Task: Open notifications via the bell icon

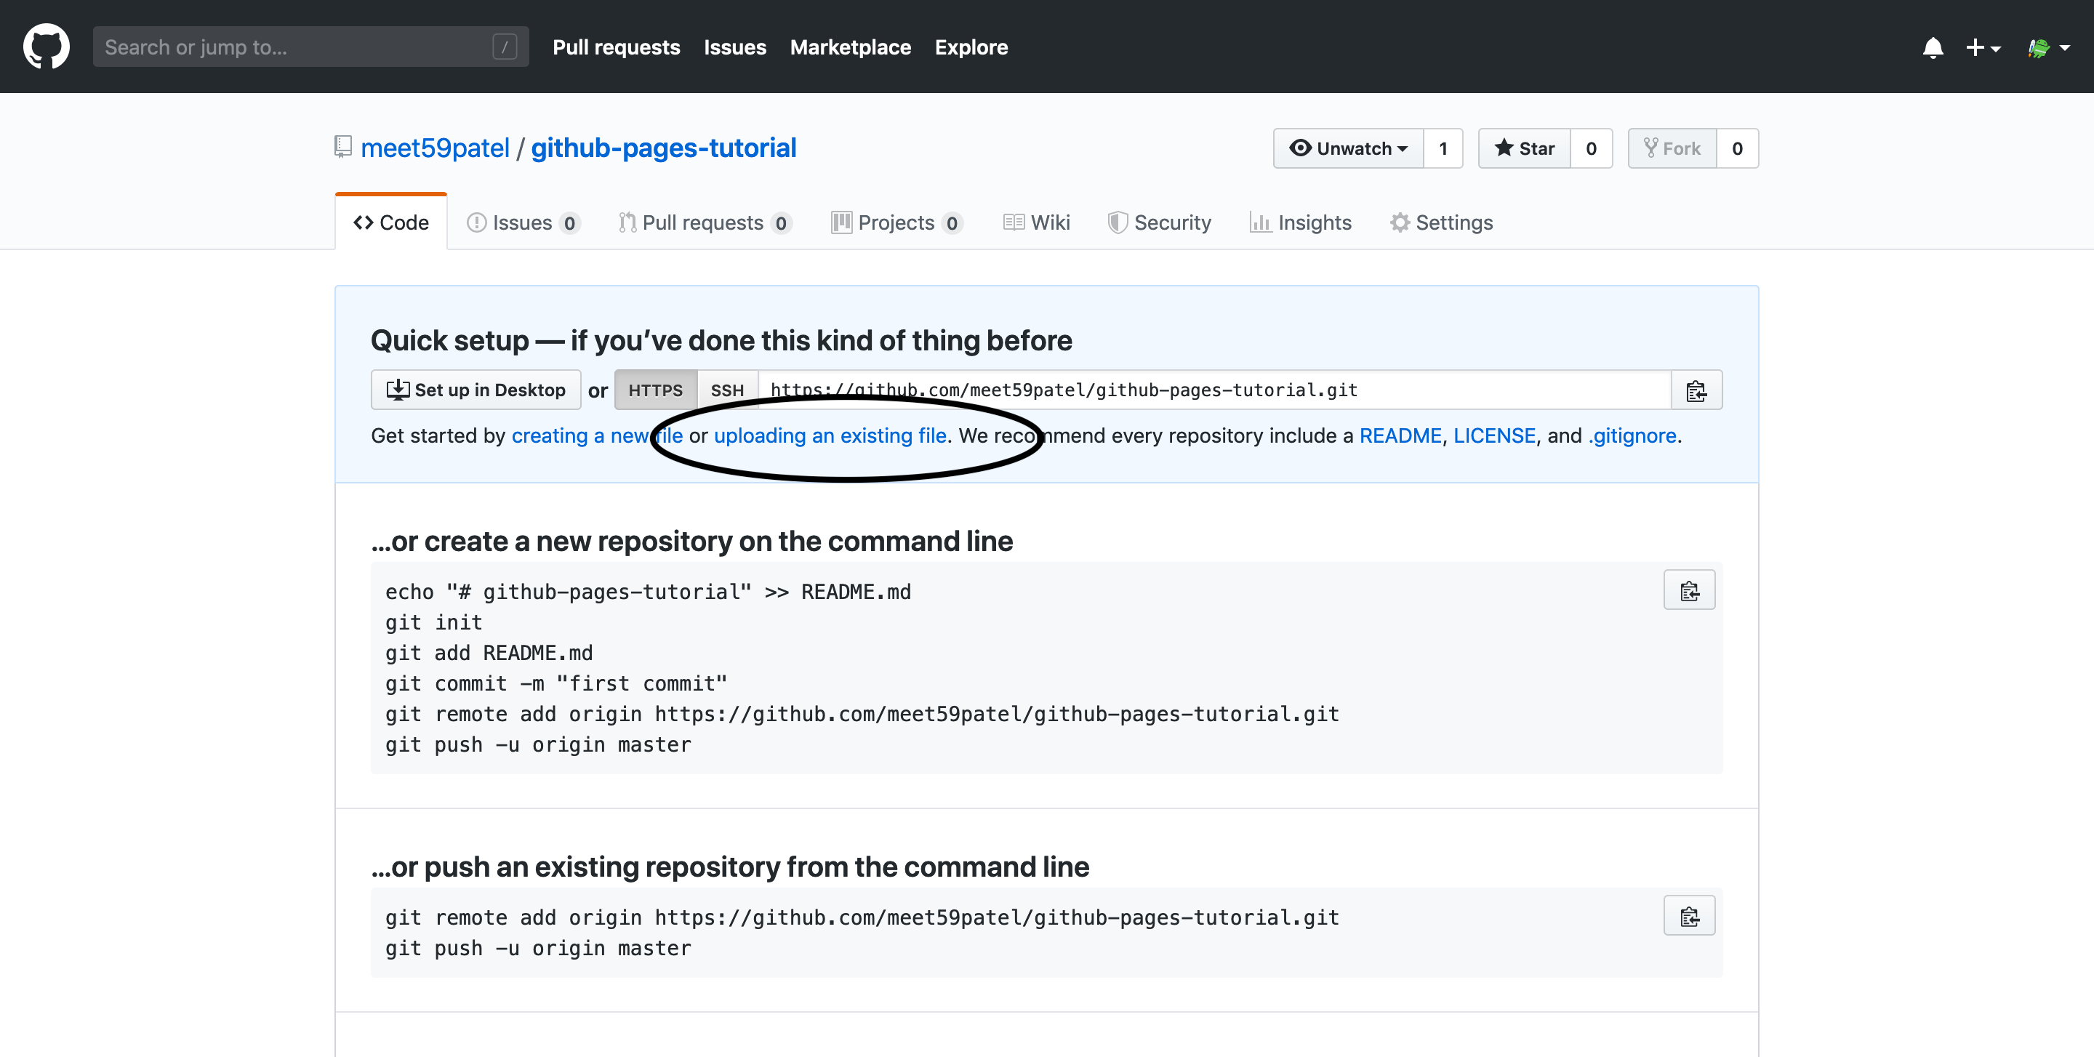Action: pos(1933,48)
